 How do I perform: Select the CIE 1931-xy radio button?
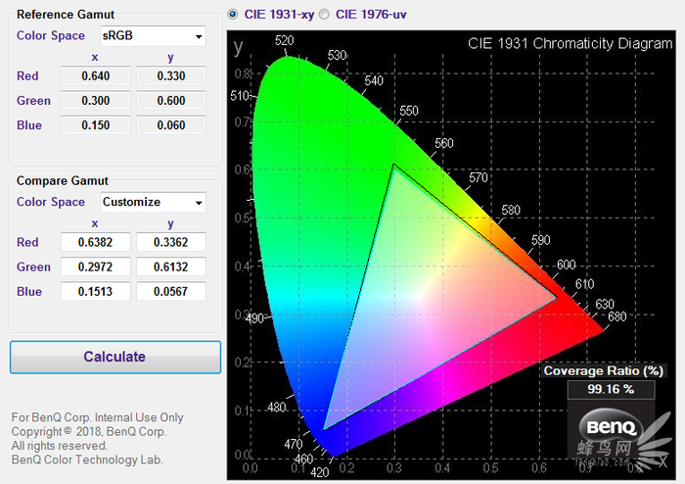tap(232, 15)
